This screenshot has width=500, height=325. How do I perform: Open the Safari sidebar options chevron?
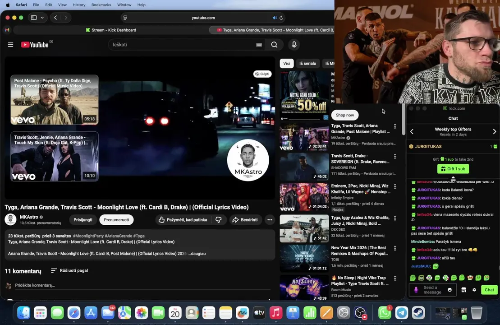tap(42, 18)
